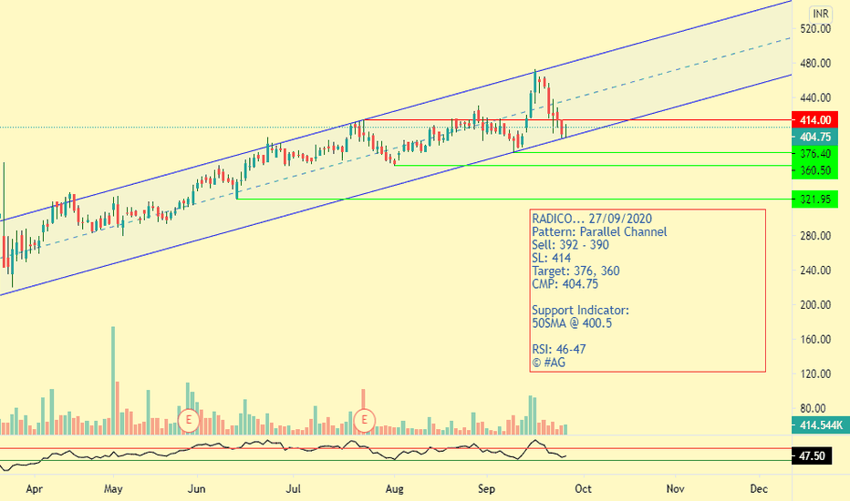Click the May label on time axis
Screen dimensions: 850x501
(113, 488)
